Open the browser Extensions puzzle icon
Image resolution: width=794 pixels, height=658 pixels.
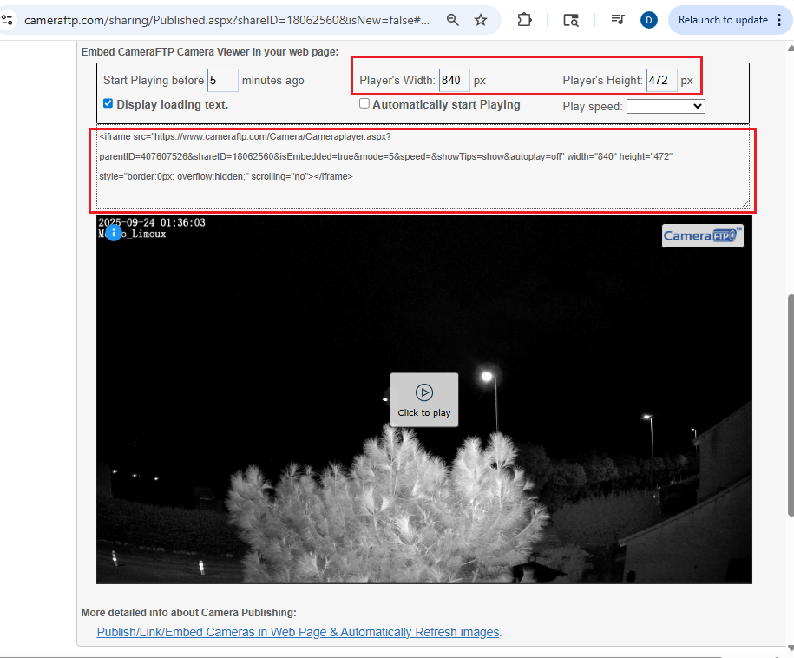(524, 20)
